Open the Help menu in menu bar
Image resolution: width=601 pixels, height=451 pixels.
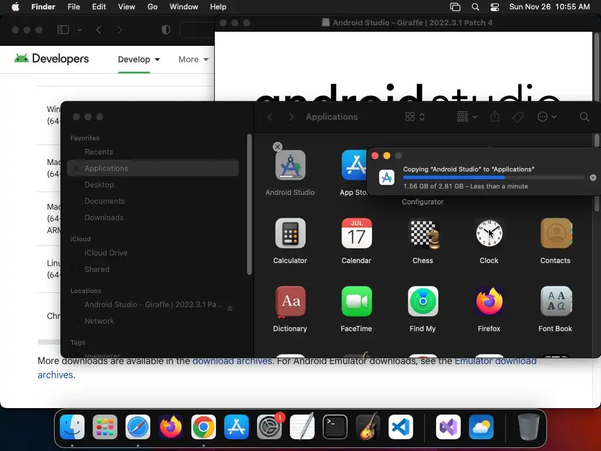218,7
